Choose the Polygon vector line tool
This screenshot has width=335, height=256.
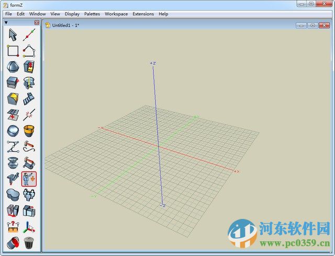pos(29,51)
